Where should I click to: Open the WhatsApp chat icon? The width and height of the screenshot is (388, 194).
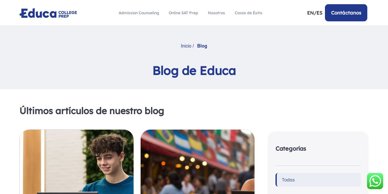point(375,181)
